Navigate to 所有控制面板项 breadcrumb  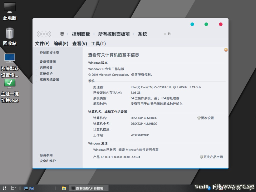114,34
